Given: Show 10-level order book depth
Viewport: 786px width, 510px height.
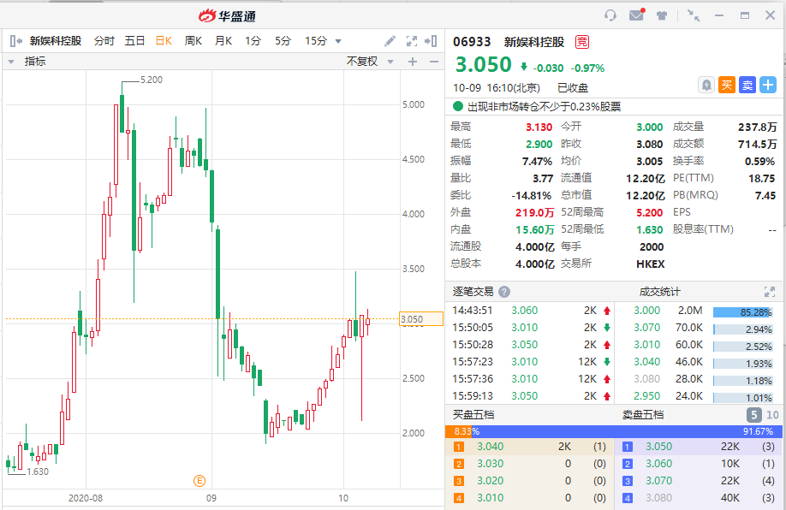Looking at the screenshot, I should coord(772,415).
